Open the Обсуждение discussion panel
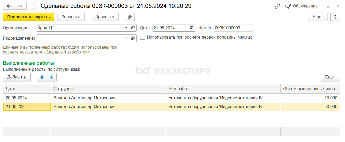 pyautogui.click(x=302, y=6)
